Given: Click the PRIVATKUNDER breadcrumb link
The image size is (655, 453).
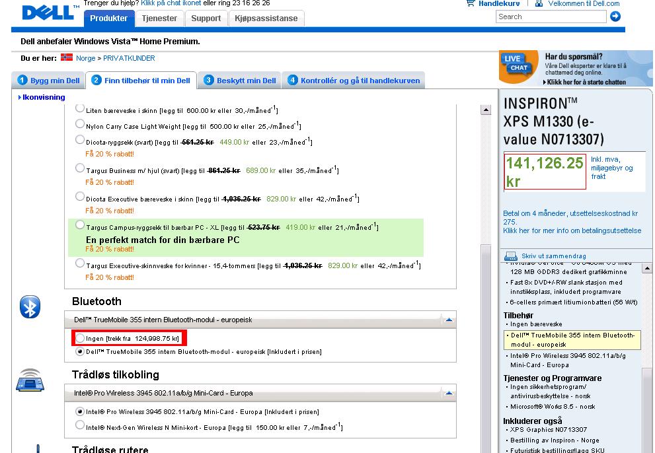Looking at the screenshot, I should coord(129,58).
